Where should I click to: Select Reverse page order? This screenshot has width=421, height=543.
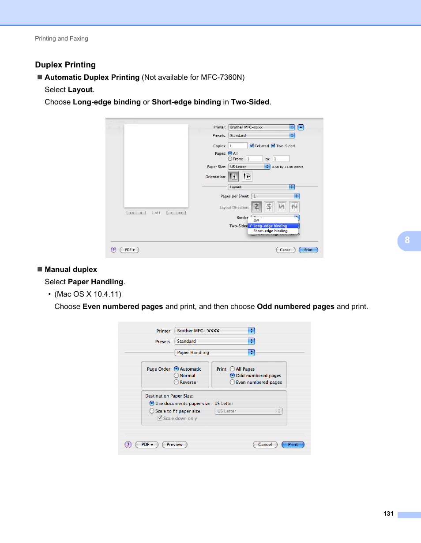click(x=176, y=382)
